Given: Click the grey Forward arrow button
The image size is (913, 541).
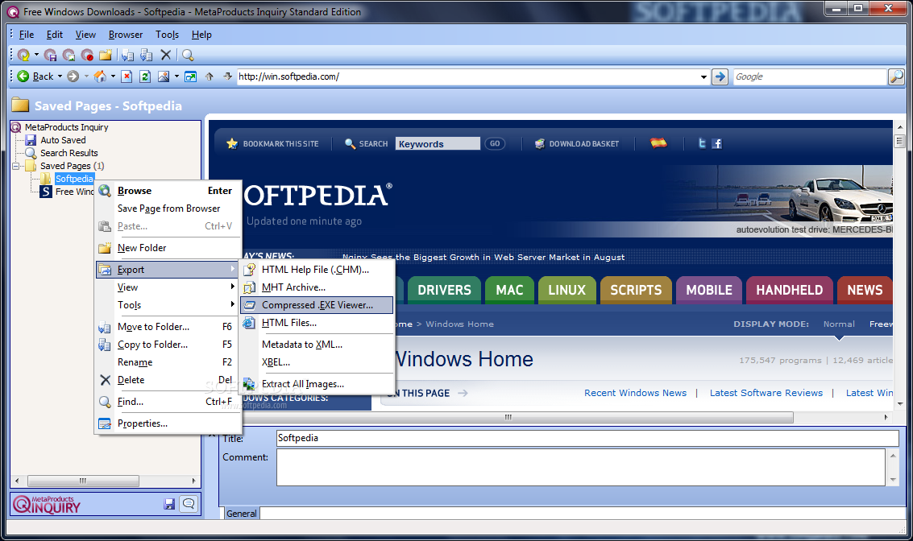Looking at the screenshot, I should pyautogui.click(x=73, y=76).
